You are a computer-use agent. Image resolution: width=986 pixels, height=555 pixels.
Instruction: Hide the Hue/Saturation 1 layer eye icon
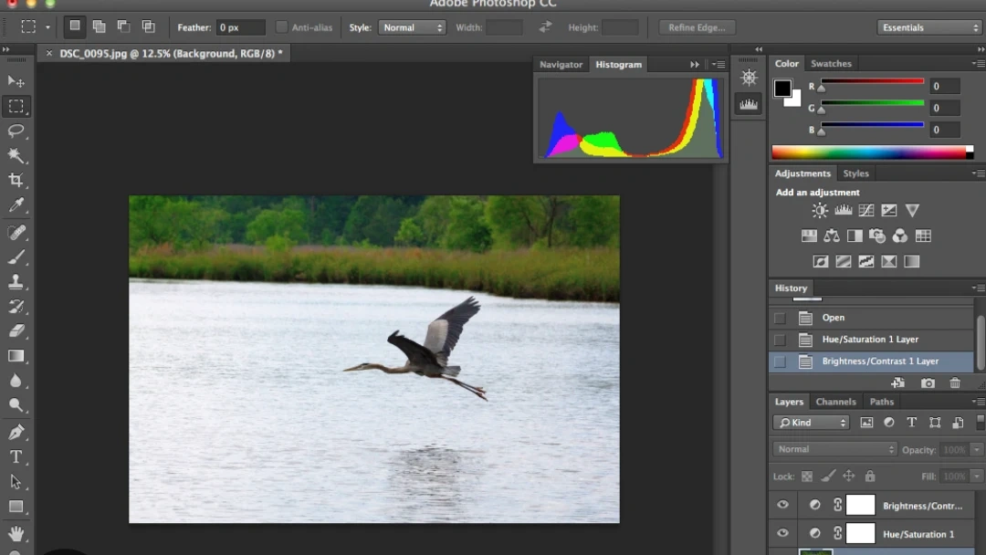pos(782,533)
